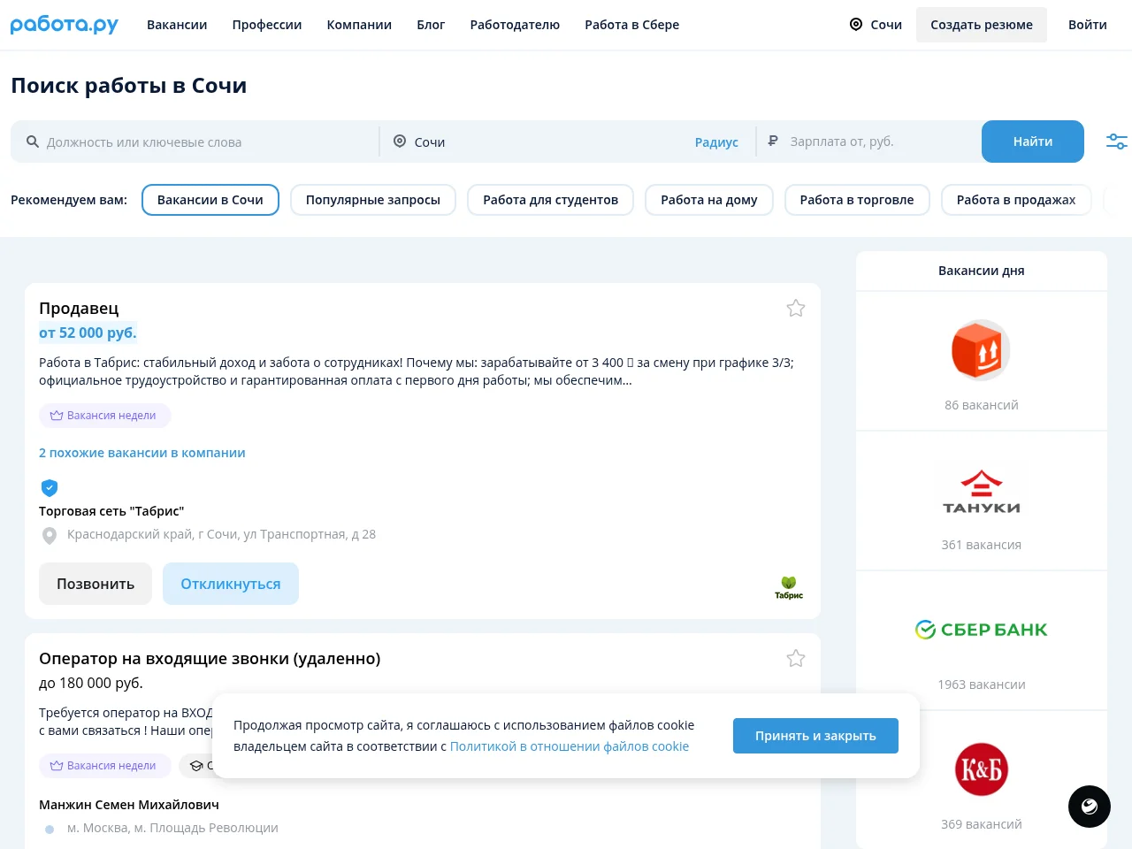Open the chat support bubble
Image resolution: width=1132 pixels, height=849 pixels.
coord(1090,807)
